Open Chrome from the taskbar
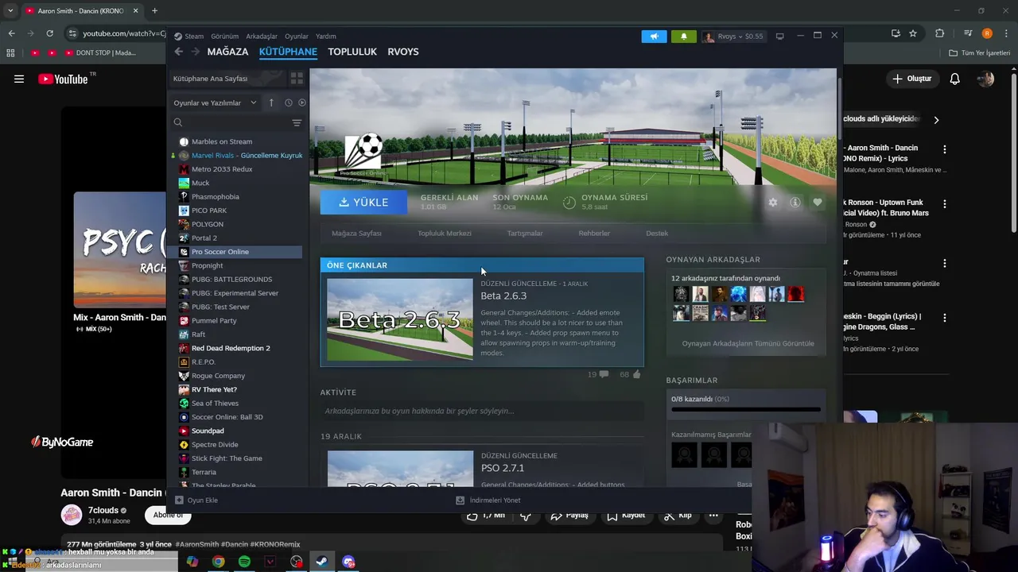Screen dimensions: 1018x572 click(x=218, y=562)
